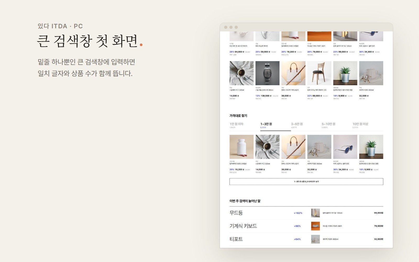Open the vitamin bottle image under 가격대로 찾기
The height and width of the screenshot is (262, 419).
[x=241, y=147]
